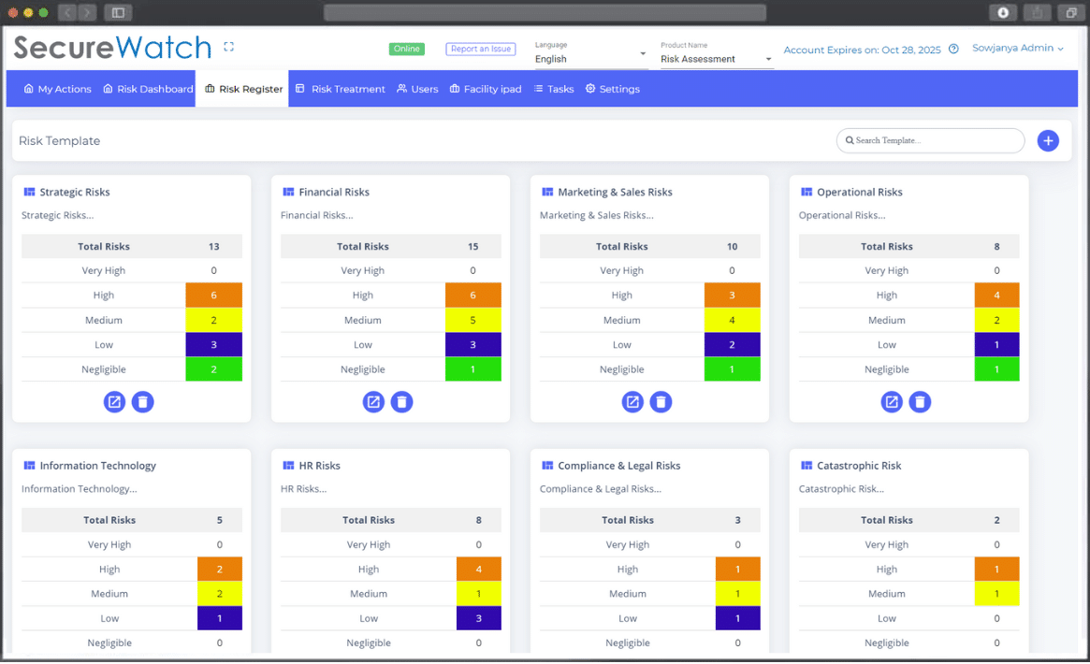Open the edit icon on Strategic Risks card

click(114, 401)
